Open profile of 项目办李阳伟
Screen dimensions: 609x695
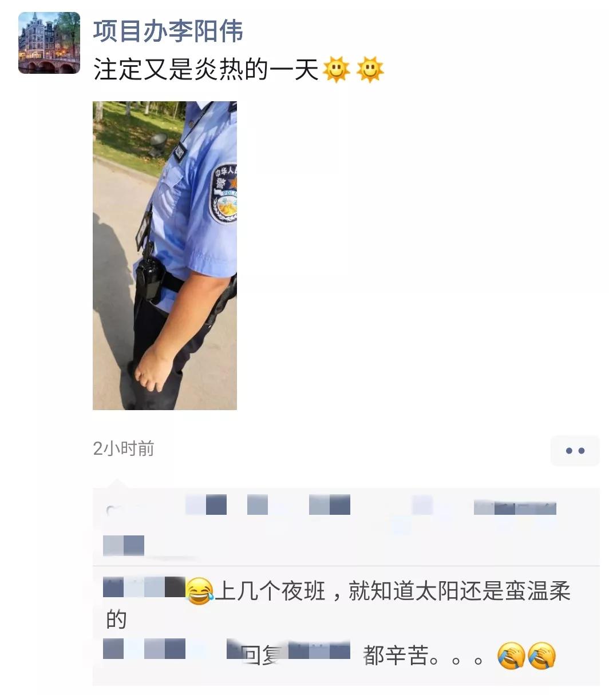[168, 31]
